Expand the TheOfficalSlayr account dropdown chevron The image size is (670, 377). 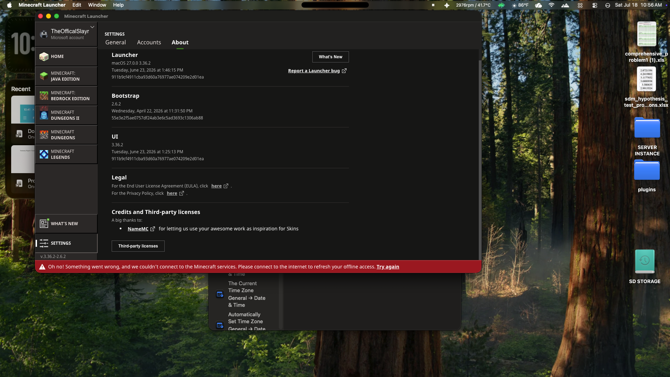[x=92, y=27]
